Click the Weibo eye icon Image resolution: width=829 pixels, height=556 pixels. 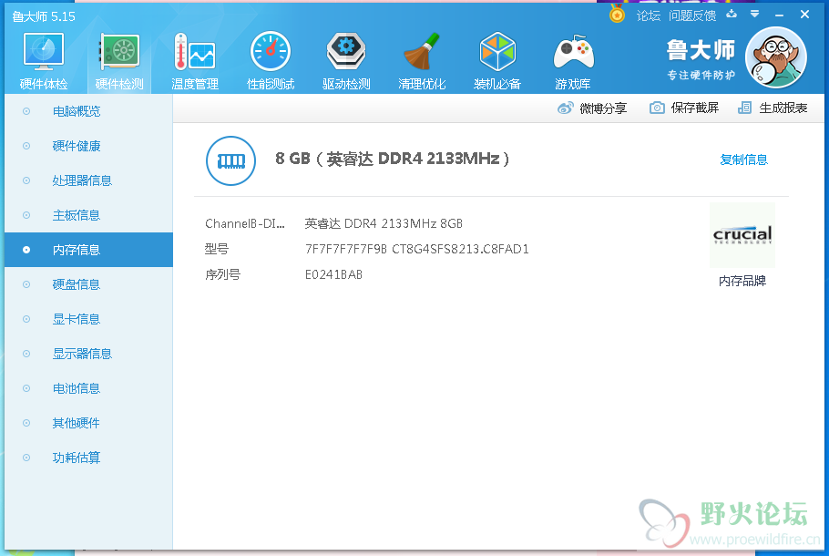click(x=565, y=108)
